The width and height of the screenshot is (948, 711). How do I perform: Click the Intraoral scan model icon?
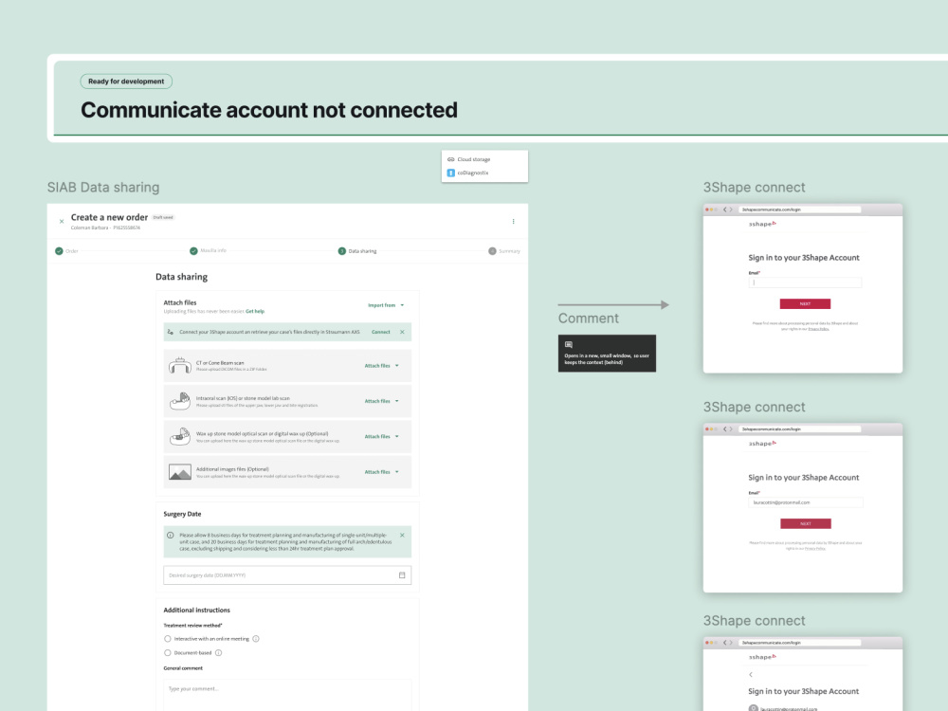tap(179, 401)
